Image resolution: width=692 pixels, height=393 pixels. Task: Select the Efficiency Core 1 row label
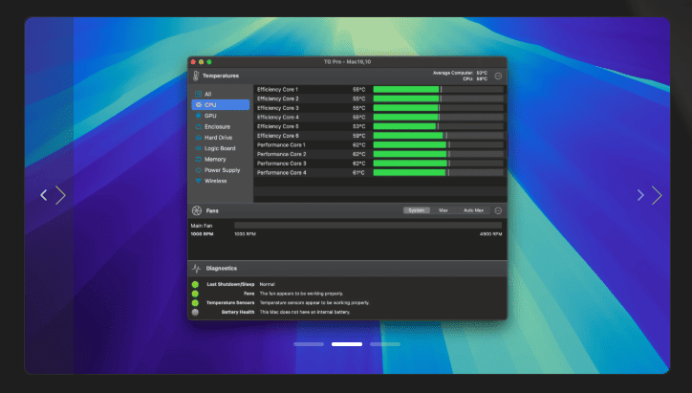pos(277,90)
